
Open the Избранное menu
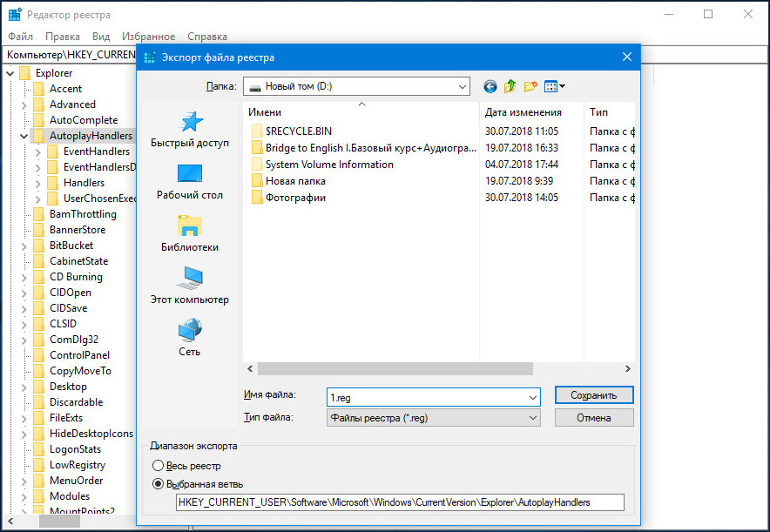[x=148, y=37]
